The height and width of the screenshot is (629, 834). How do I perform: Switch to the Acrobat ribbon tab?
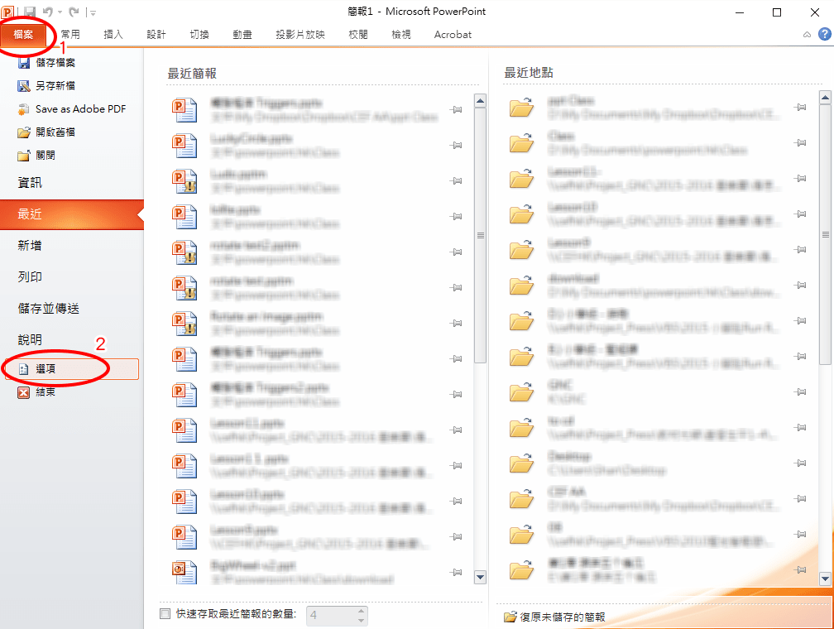click(453, 35)
